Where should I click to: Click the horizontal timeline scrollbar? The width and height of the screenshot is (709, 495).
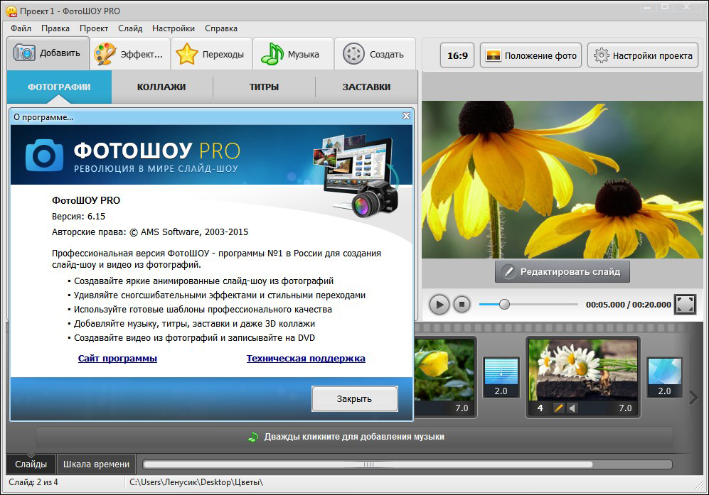368,464
